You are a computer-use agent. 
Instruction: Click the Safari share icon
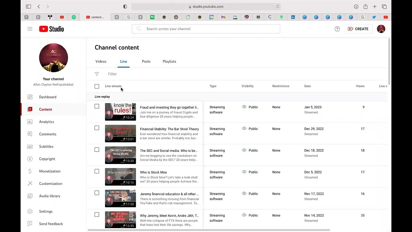coord(366,6)
